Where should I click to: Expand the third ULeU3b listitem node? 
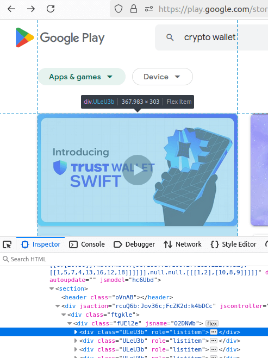tap(76, 349)
